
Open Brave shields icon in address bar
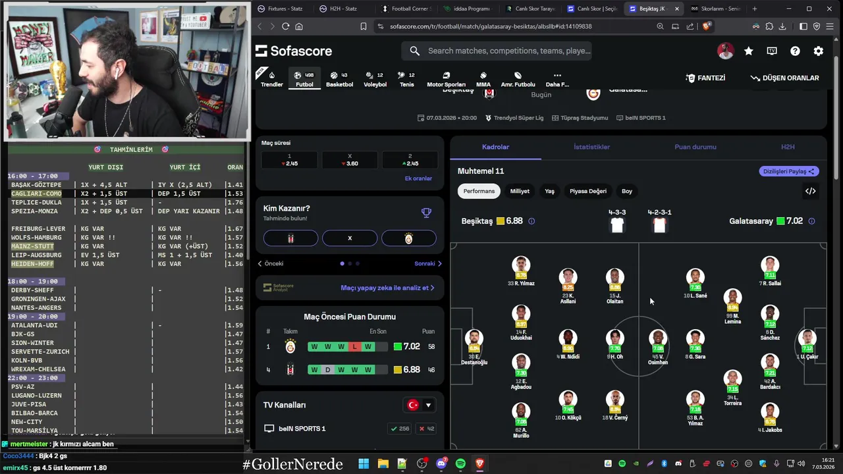coord(707,26)
